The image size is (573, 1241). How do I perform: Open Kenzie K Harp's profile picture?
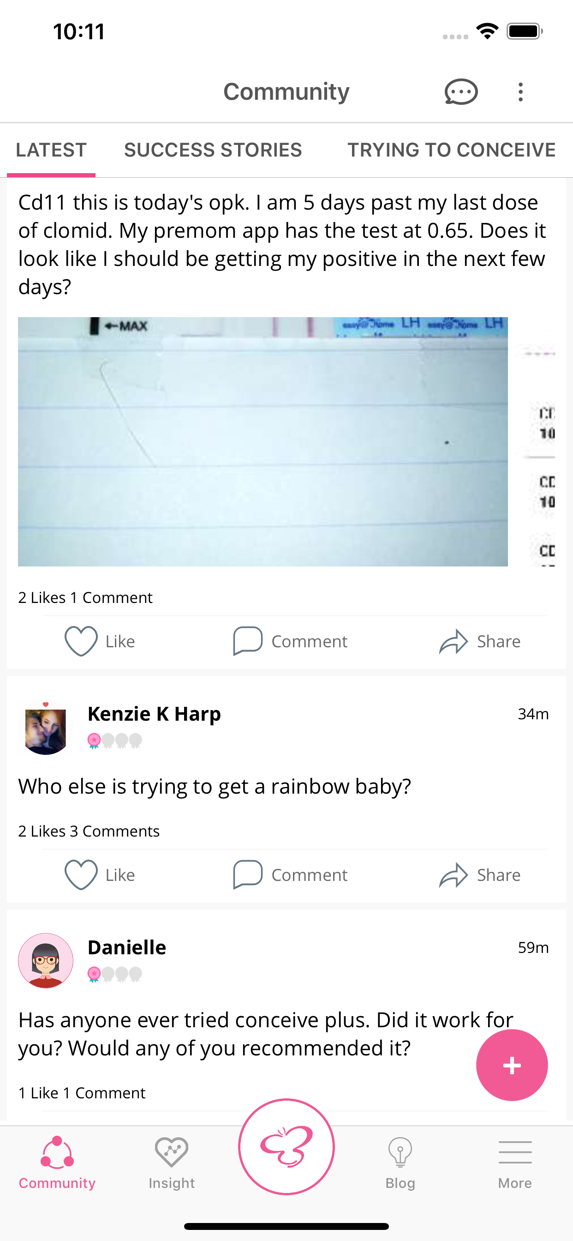(x=46, y=728)
